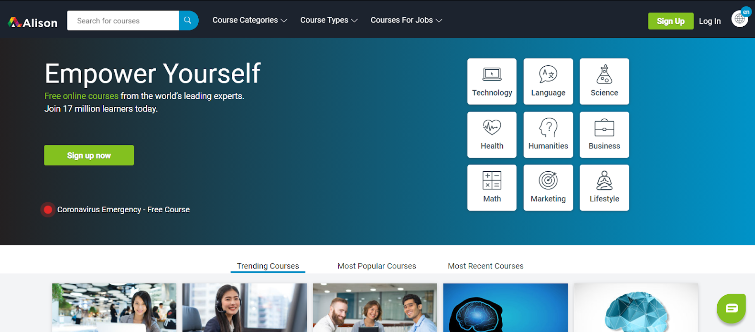Open the Humanities category tile
755x332 pixels.
548,135
